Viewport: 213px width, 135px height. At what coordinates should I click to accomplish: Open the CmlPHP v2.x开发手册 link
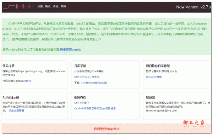(x=87, y=77)
